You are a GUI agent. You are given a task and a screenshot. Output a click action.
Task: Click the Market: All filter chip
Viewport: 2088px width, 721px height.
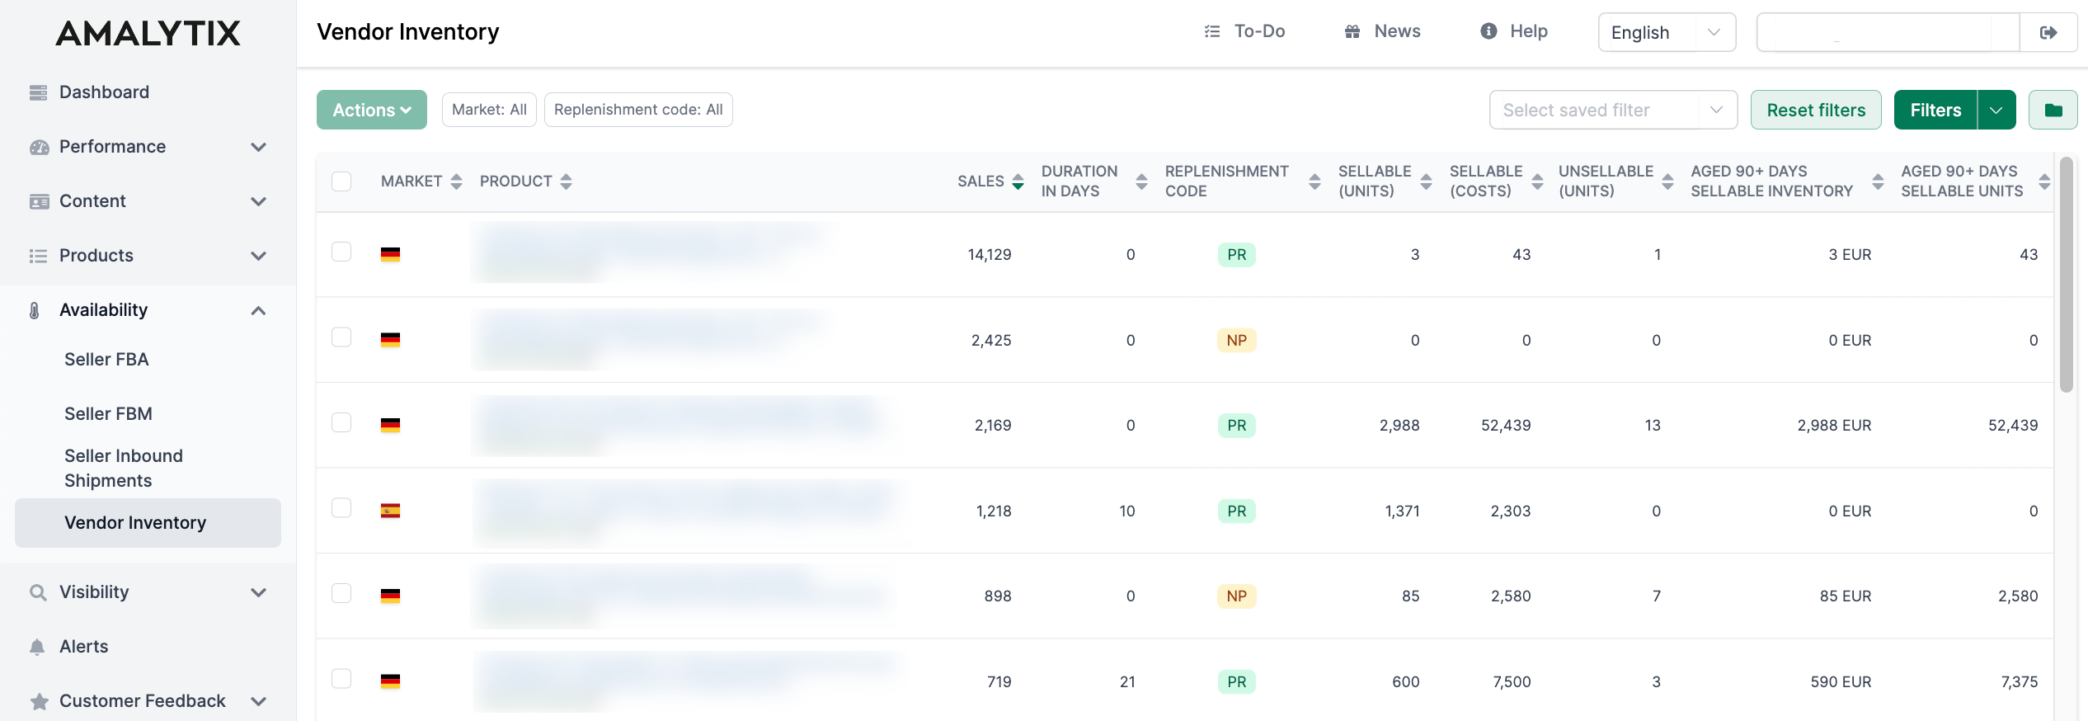[x=489, y=110]
